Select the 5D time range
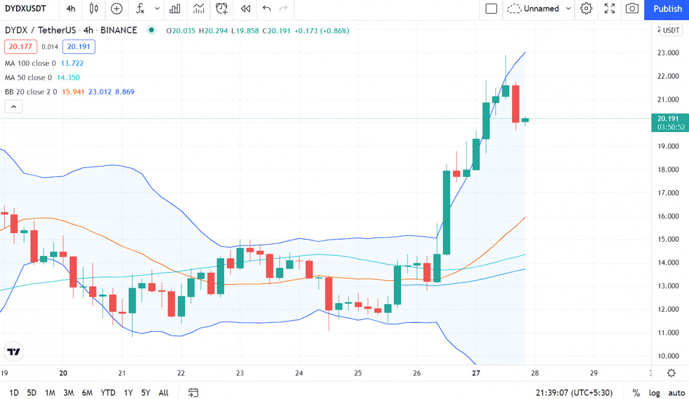This screenshot has height=399, width=689. point(32,393)
